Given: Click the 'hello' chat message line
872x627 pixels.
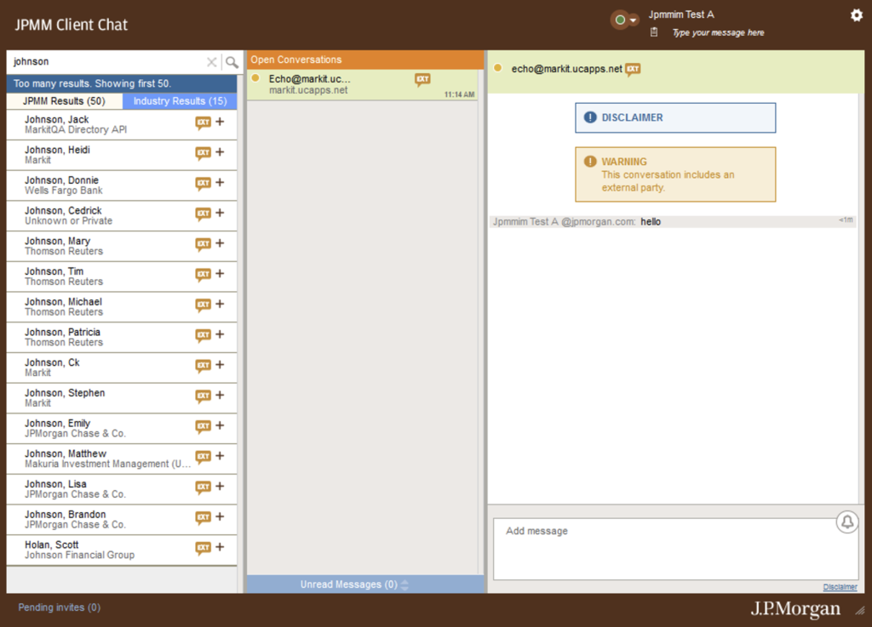Looking at the screenshot, I should pyautogui.click(x=673, y=222).
